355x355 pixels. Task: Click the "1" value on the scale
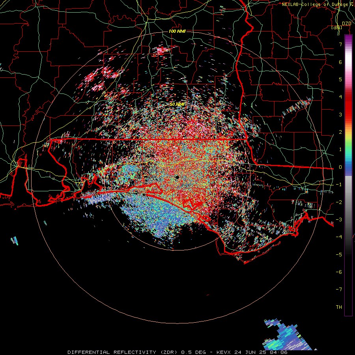[x=340, y=149]
